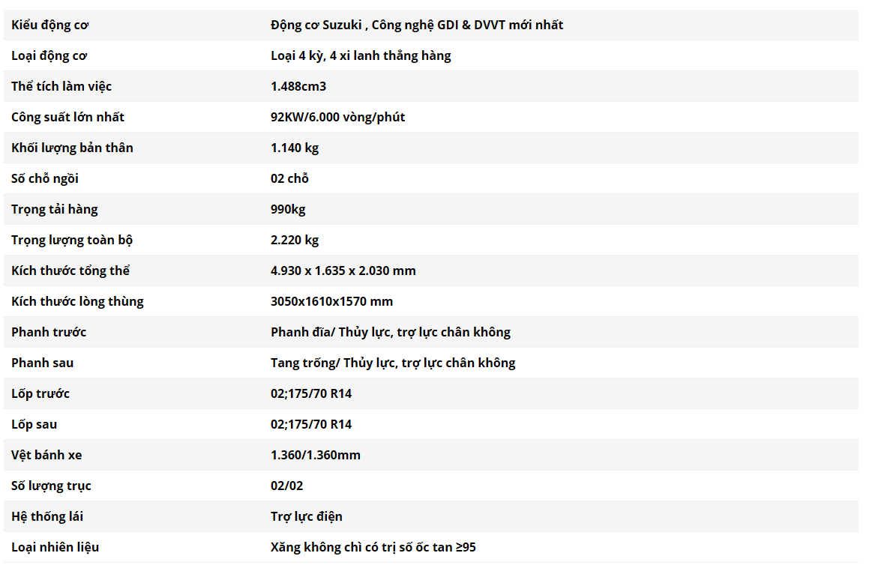Click the tire size value beside 'Lốp sau'
The width and height of the screenshot is (869, 565).
310,424
